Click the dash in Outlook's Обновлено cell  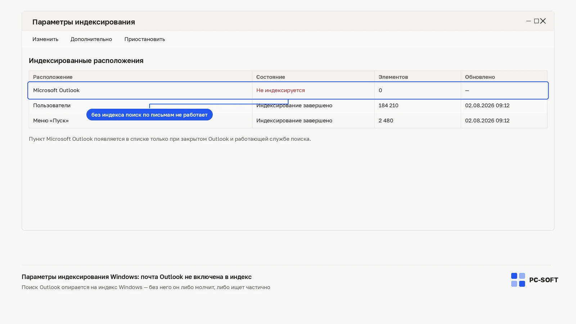(x=467, y=90)
